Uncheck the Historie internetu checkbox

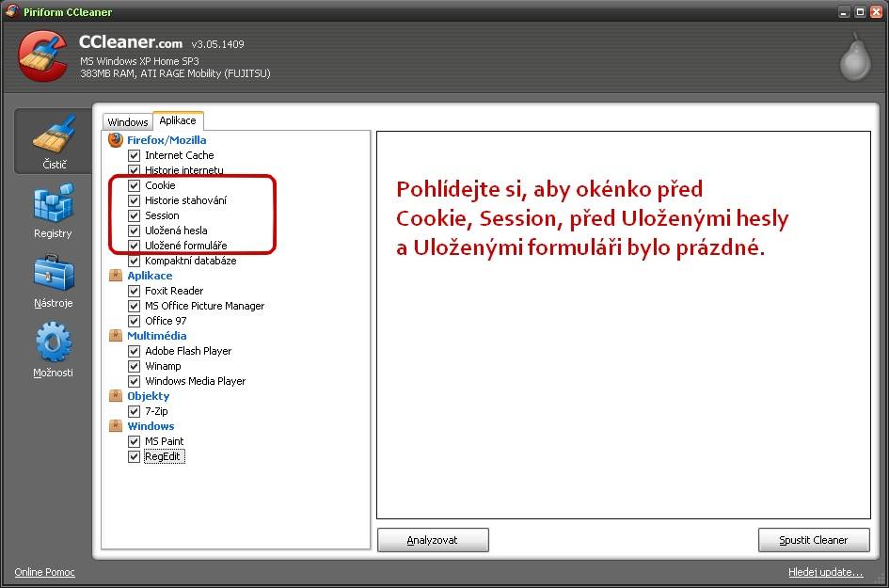[x=134, y=170]
